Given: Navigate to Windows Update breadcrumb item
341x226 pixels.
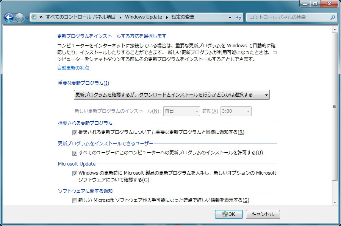Looking at the screenshot, I should tap(144, 17).
